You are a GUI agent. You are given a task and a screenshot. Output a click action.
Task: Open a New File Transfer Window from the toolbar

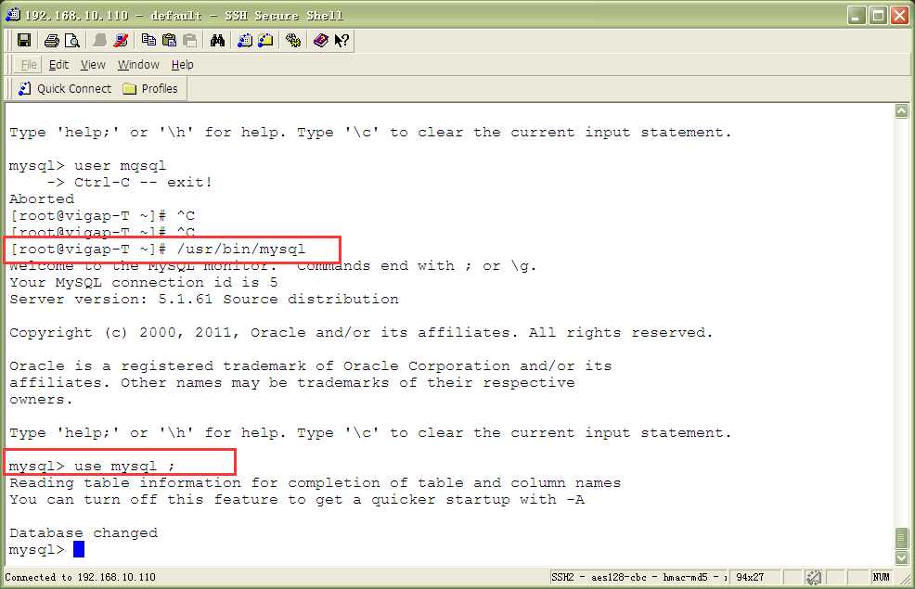click(x=265, y=40)
